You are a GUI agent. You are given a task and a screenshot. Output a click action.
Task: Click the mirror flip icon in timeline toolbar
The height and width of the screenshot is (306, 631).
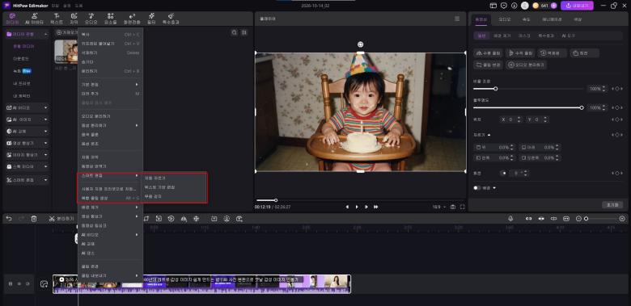[184, 219]
